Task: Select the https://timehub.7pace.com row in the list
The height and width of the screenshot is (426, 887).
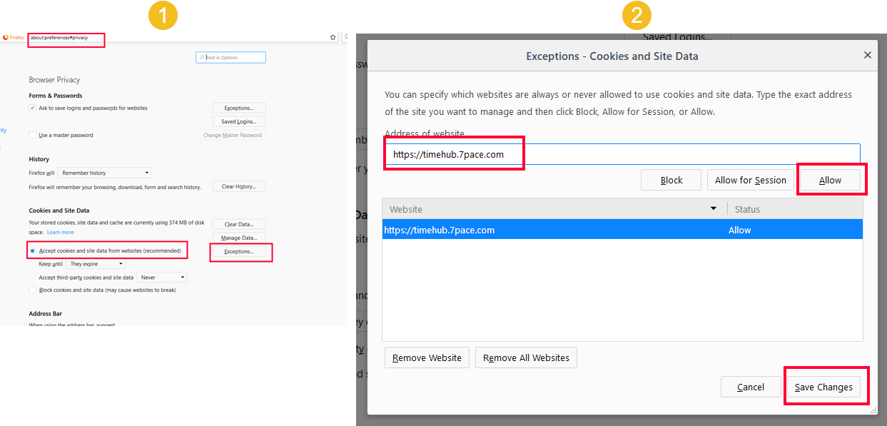Action: (622, 230)
